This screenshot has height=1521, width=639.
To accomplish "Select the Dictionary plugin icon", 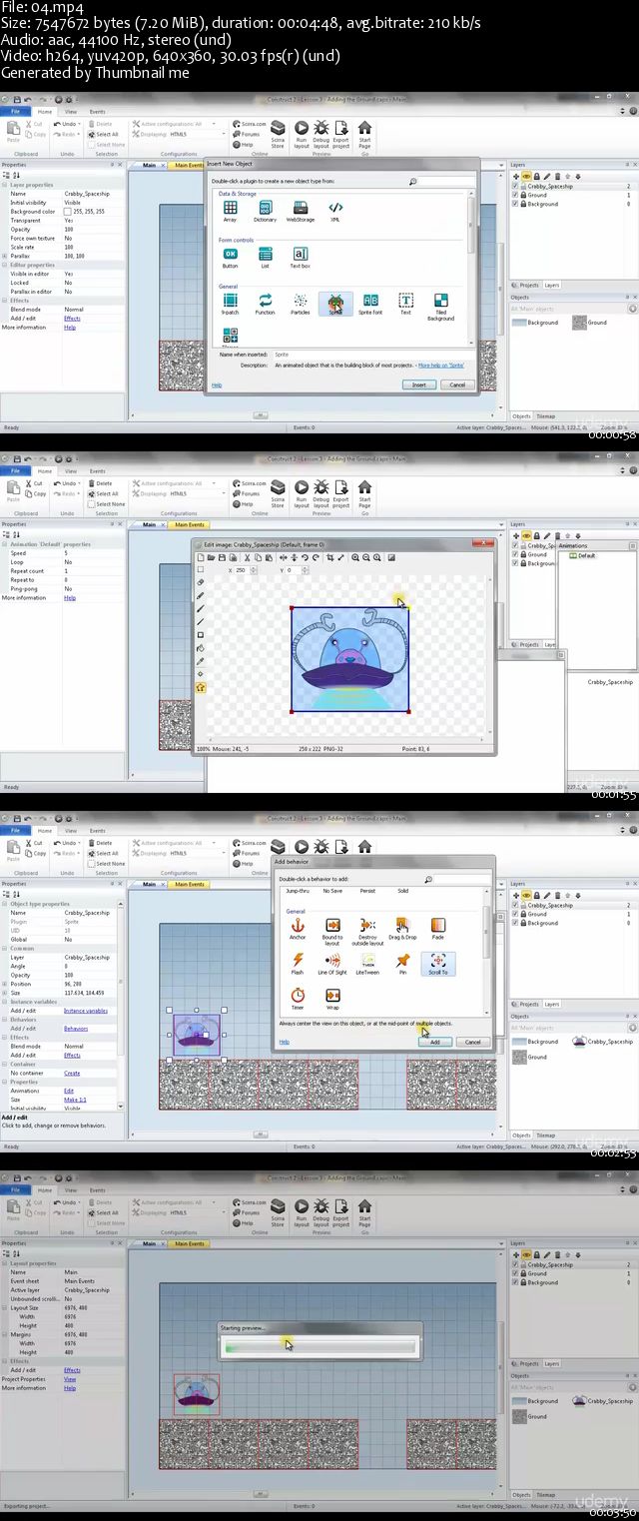I will (265, 209).
